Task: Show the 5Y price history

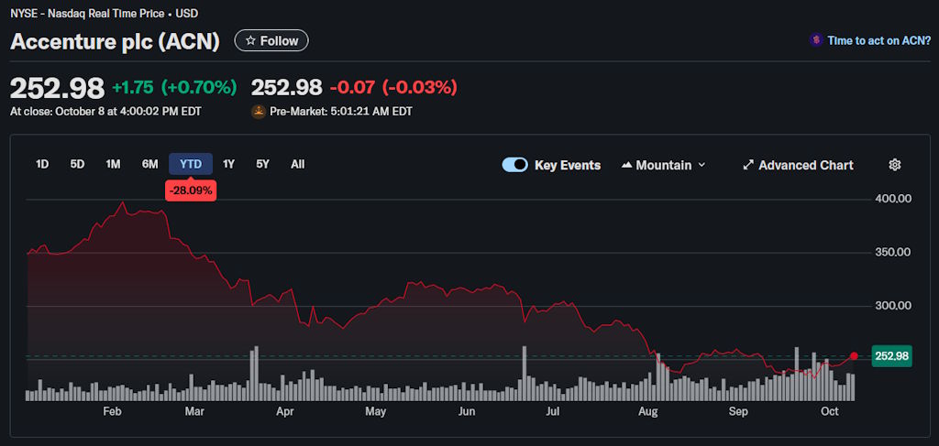Action: (x=262, y=164)
